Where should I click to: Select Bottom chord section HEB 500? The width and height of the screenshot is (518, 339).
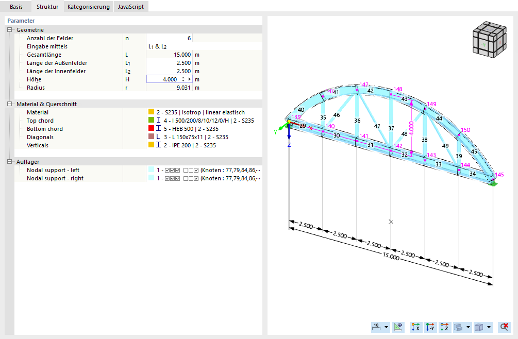click(191, 129)
